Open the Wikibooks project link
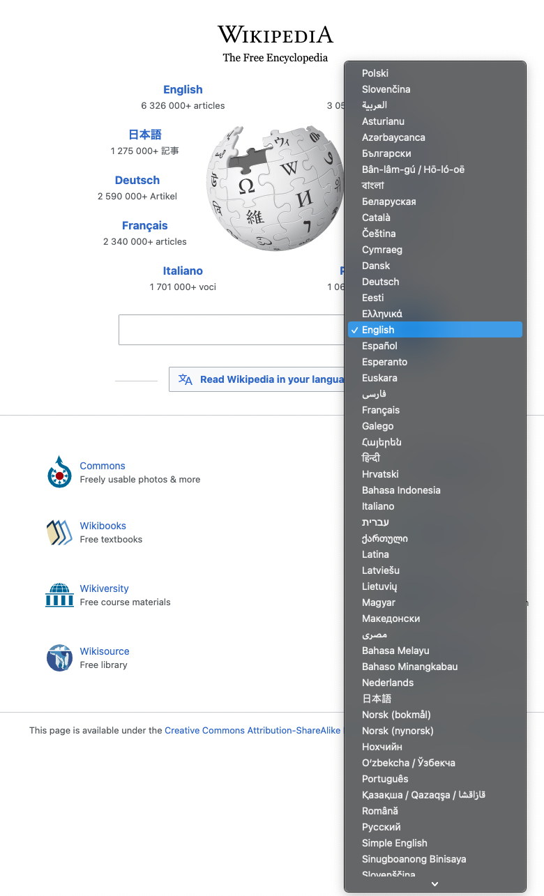The width and height of the screenshot is (544, 896). coord(103,526)
